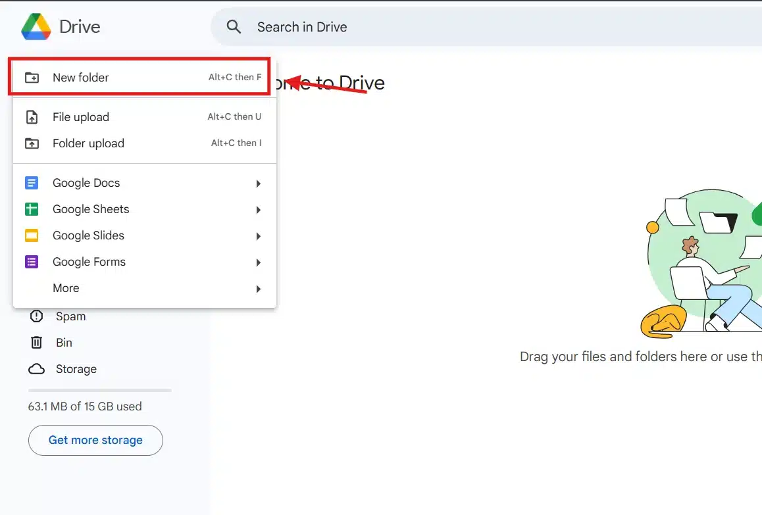Viewport: 762px width, 515px height.
Task: Expand the Google Docs submenu arrow
Action: pyautogui.click(x=258, y=183)
